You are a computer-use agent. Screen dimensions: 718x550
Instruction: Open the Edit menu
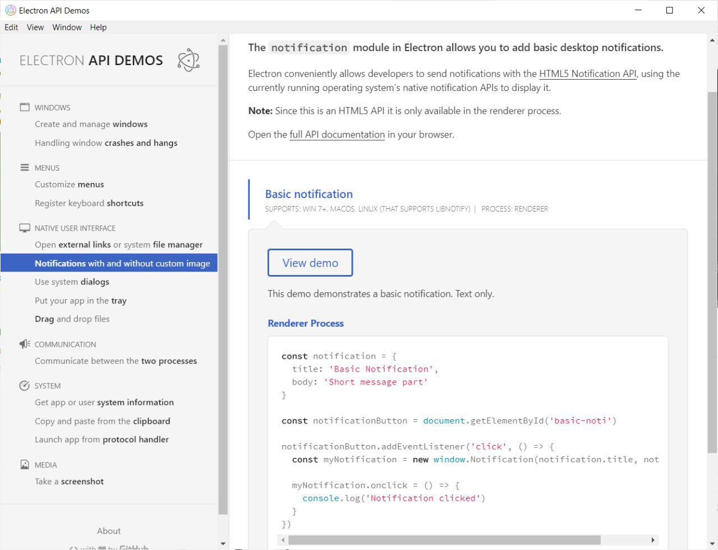coord(11,27)
